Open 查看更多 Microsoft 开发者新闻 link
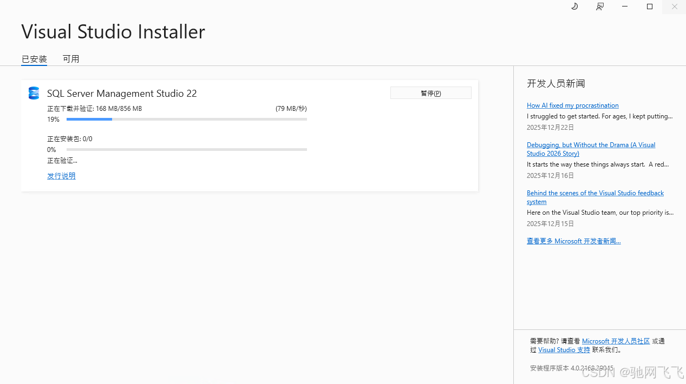This screenshot has height=384, width=686. [x=573, y=241]
